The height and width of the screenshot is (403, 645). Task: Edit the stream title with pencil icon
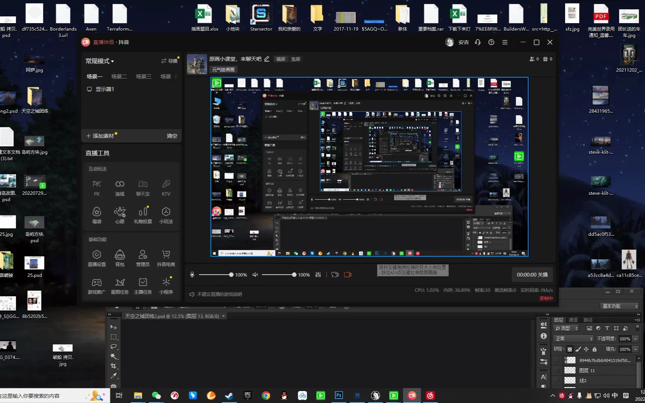267,59
